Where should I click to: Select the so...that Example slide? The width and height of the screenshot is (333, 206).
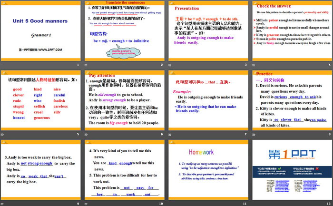pos(208,100)
